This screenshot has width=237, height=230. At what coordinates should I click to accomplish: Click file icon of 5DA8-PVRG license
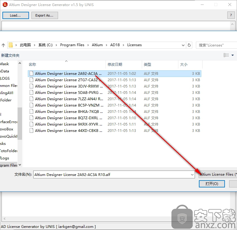(x=31, y=92)
